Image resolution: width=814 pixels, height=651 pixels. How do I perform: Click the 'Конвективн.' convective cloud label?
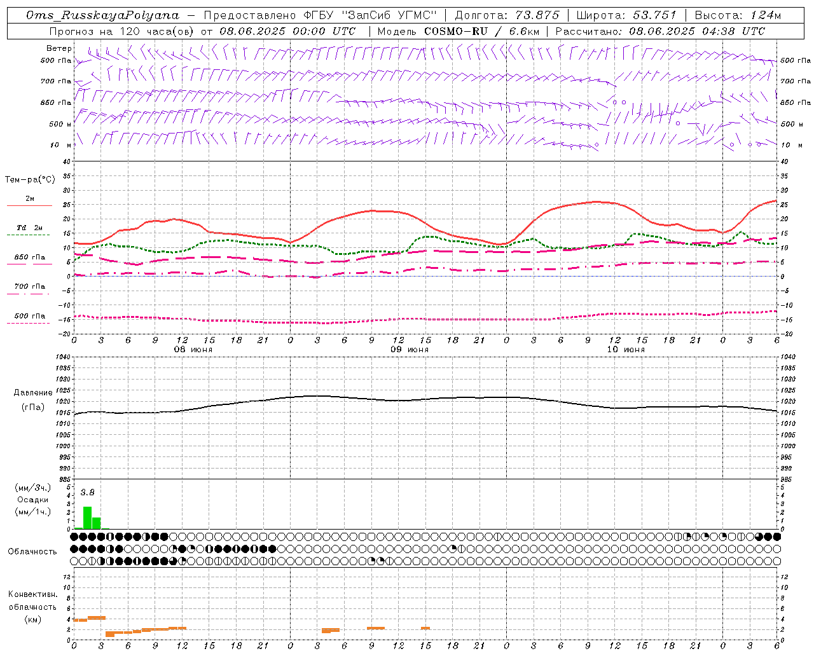click(33, 594)
